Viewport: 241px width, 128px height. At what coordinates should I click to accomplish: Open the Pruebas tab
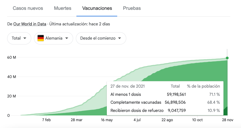(x=132, y=8)
